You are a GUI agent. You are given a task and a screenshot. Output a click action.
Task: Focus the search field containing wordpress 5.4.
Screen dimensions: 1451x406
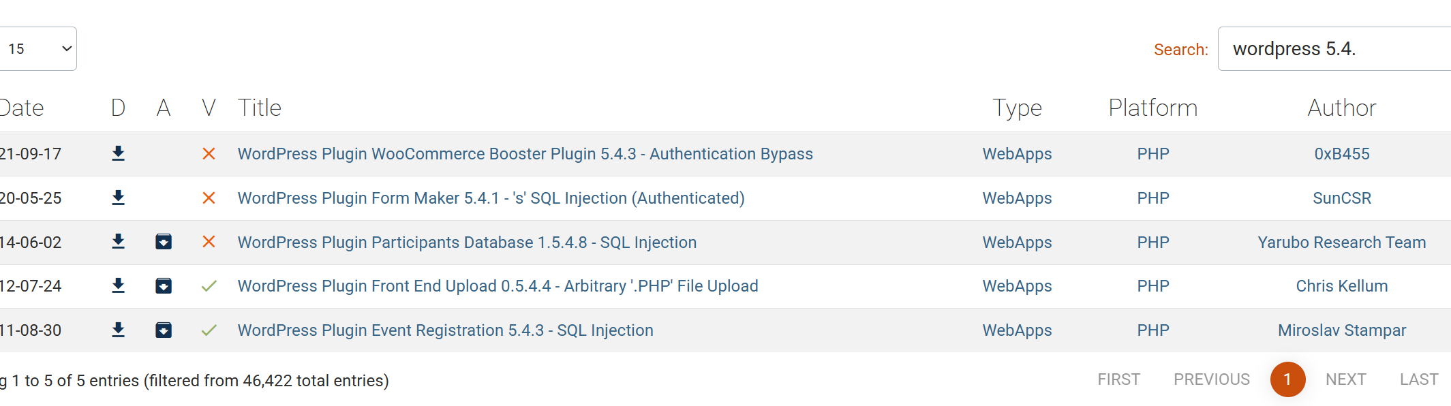pos(1334,48)
